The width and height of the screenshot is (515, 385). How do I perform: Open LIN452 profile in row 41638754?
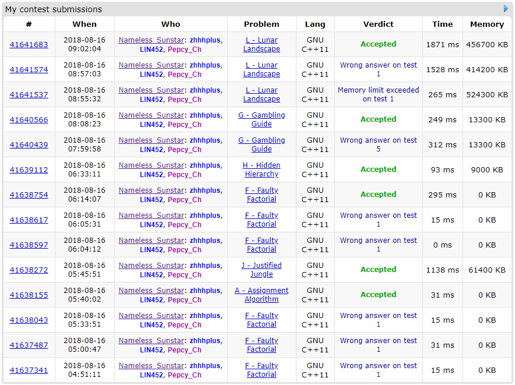151,200
